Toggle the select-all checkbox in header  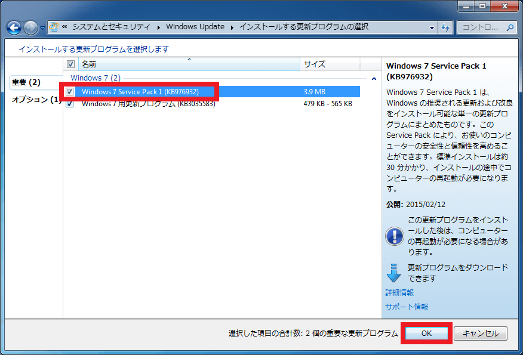(x=70, y=64)
